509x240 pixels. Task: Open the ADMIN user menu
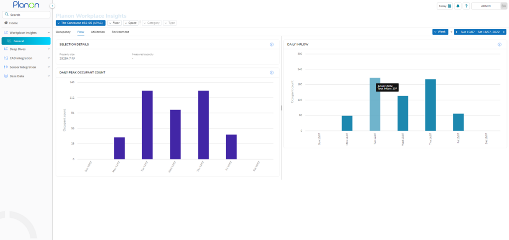(486, 6)
